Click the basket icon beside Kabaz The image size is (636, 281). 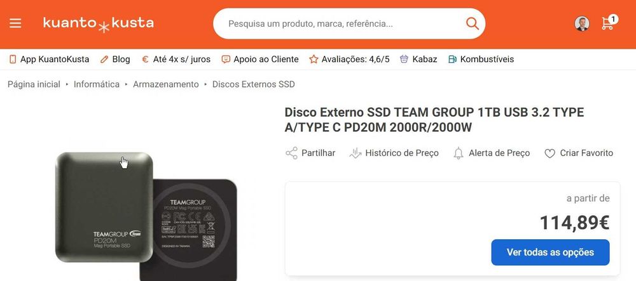[x=404, y=60]
